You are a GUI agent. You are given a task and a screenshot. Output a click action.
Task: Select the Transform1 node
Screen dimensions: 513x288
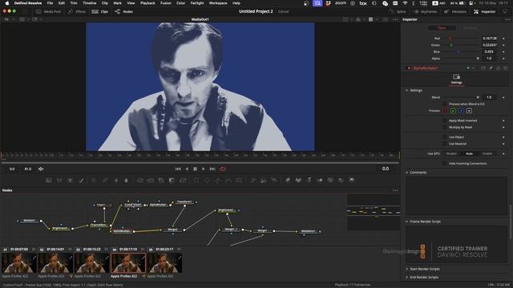[184, 202]
